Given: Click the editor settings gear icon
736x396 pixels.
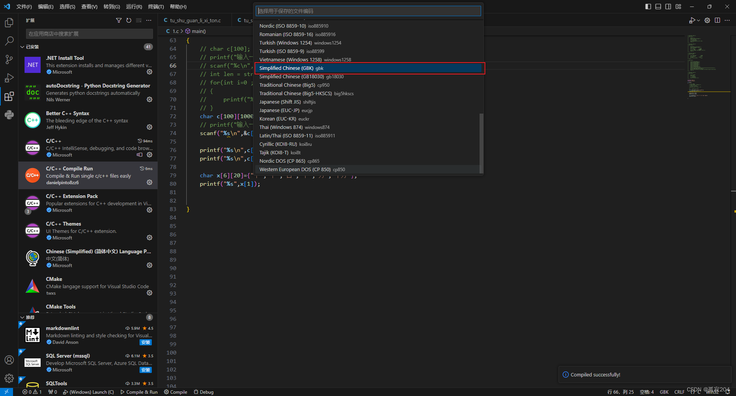Looking at the screenshot, I should click(707, 20).
